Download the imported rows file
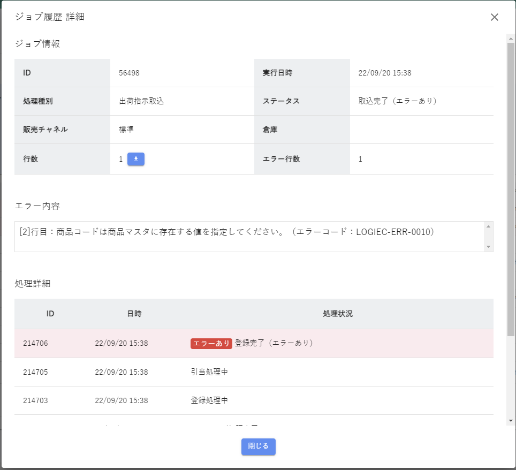This screenshot has width=516, height=470. tap(136, 159)
